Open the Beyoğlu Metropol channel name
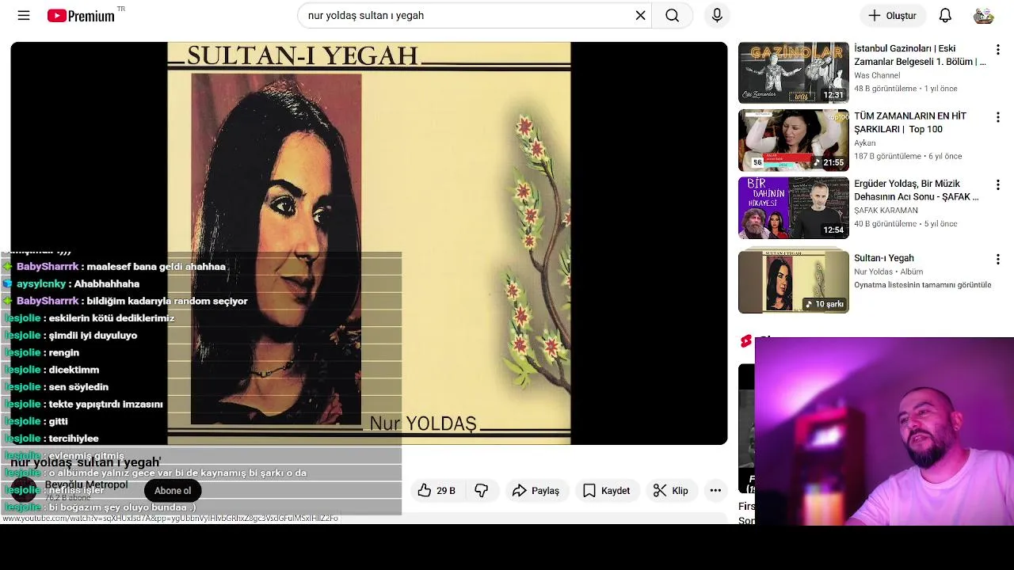 coord(86,484)
